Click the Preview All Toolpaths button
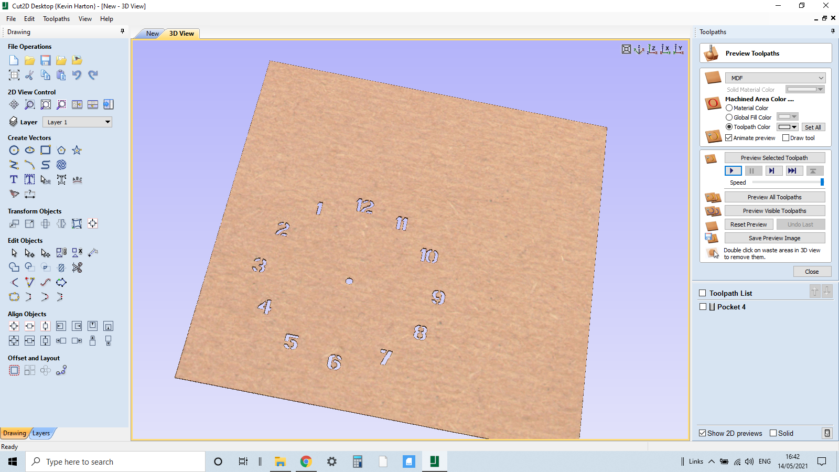The height and width of the screenshot is (472, 839). point(775,197)
